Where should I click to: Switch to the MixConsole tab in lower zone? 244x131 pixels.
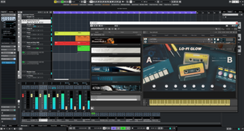tap(24, 126)
